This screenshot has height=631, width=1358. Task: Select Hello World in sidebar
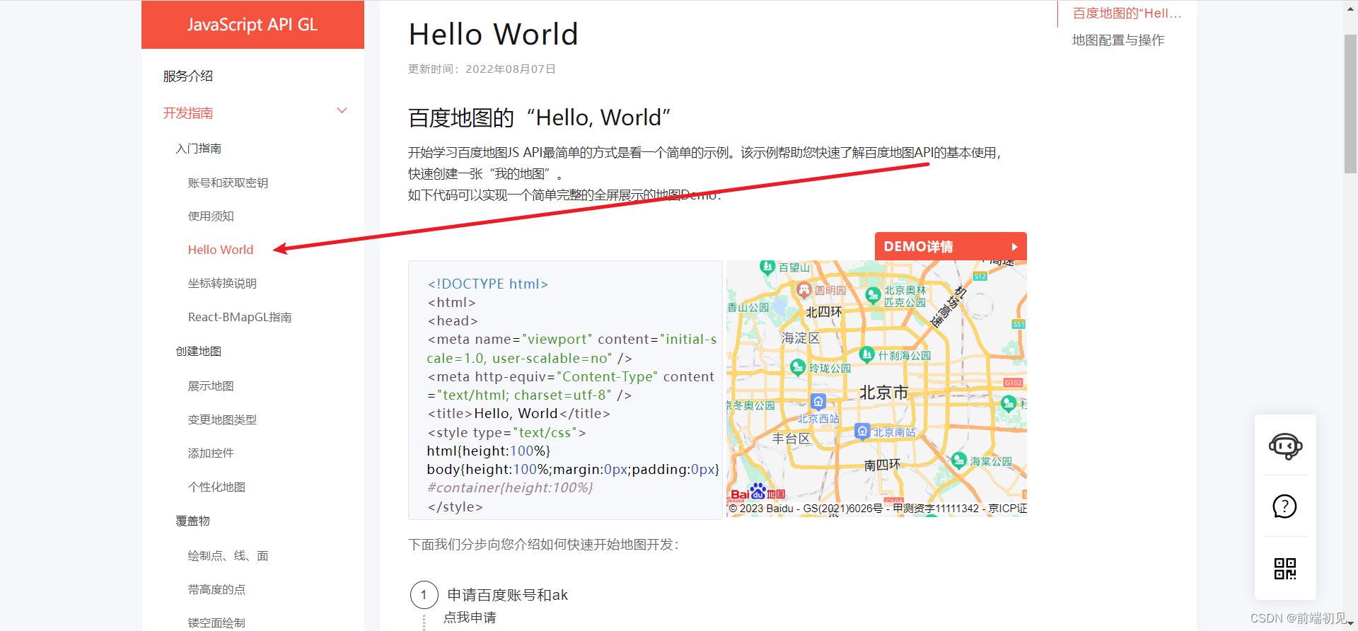221,250
